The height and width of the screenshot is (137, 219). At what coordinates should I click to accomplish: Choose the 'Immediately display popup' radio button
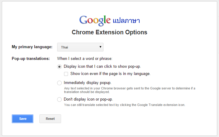click(60, 83)
